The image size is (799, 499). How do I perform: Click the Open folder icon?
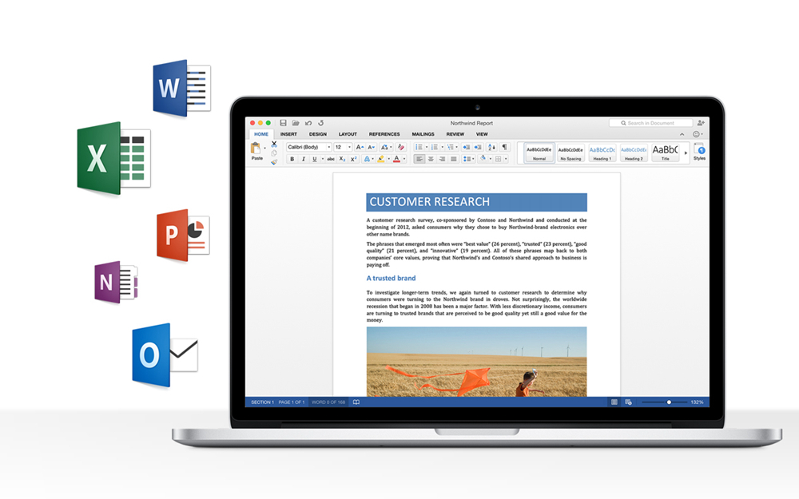click(296, 123)
